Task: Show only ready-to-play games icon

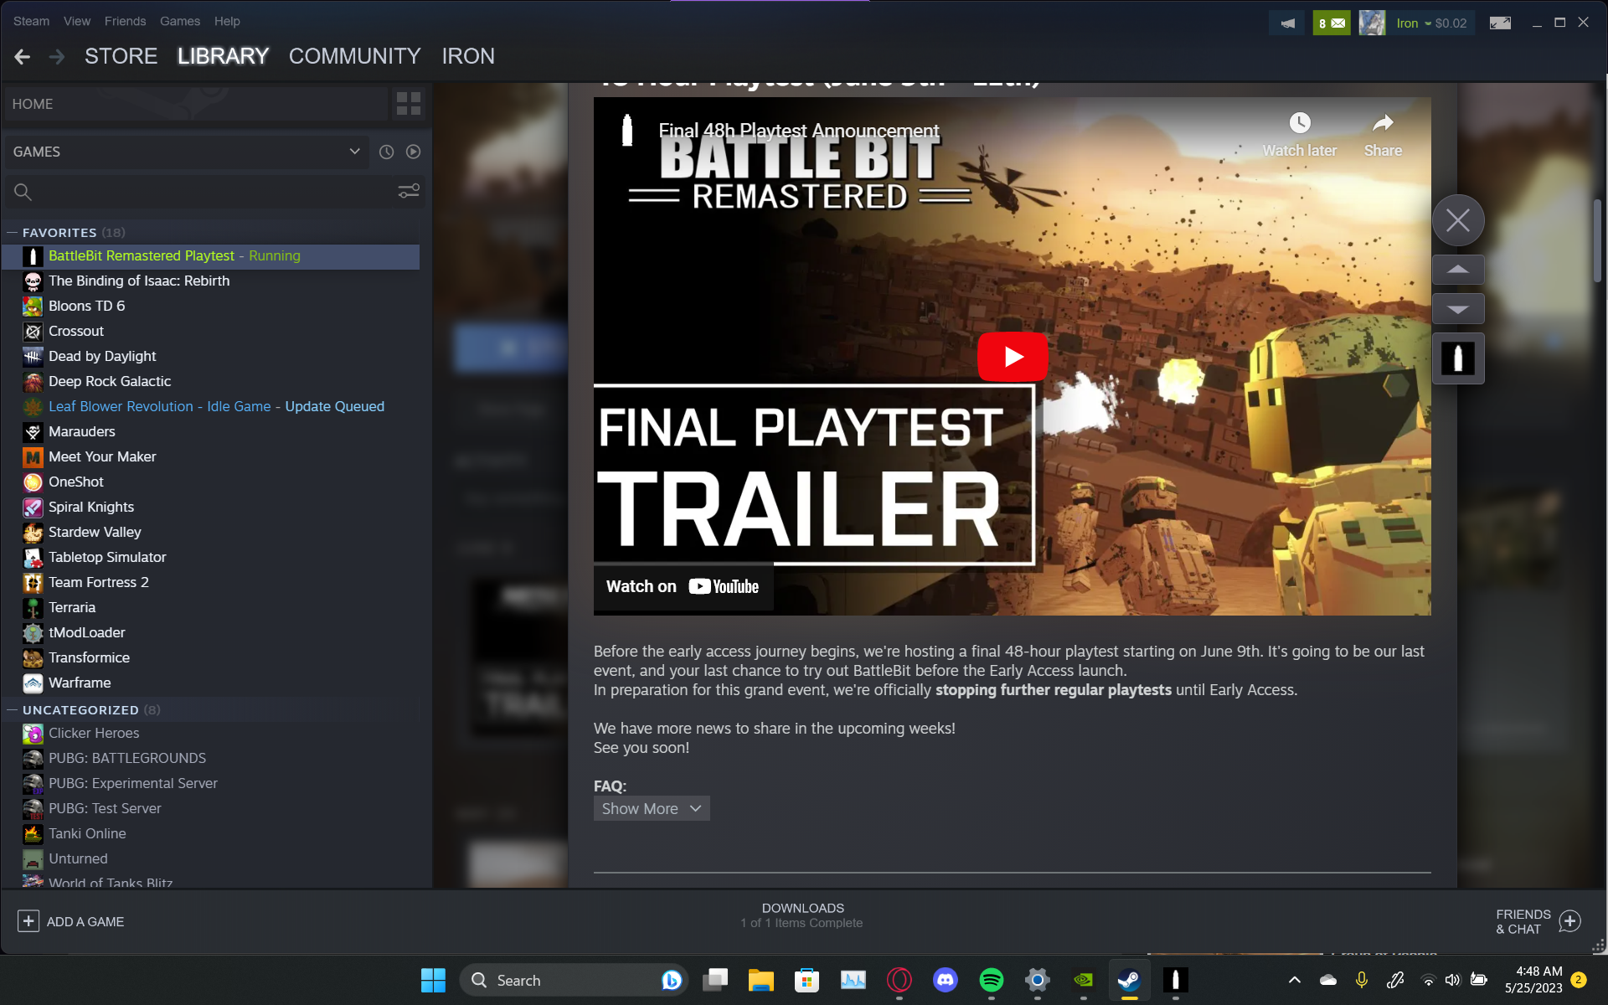Action: pos(413,152)
